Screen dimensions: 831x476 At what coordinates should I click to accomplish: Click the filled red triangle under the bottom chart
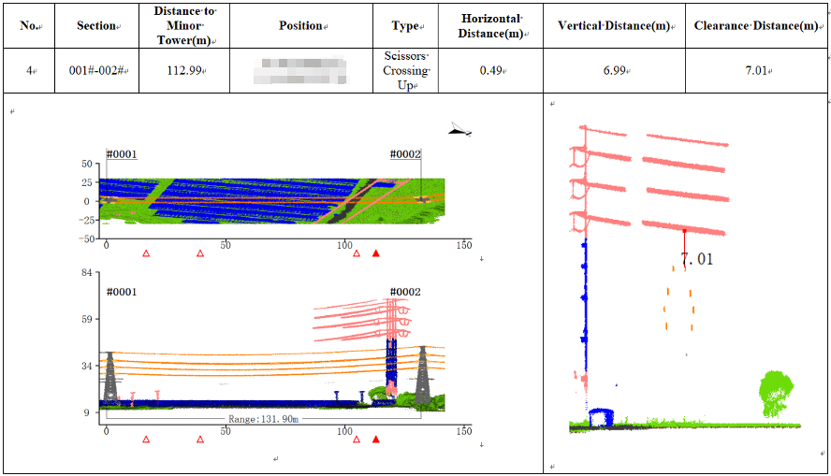coord(376,438)
